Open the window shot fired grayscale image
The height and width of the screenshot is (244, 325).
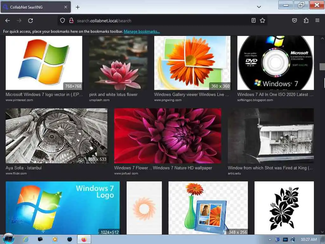pyautogui.click(x=271, y=136)
